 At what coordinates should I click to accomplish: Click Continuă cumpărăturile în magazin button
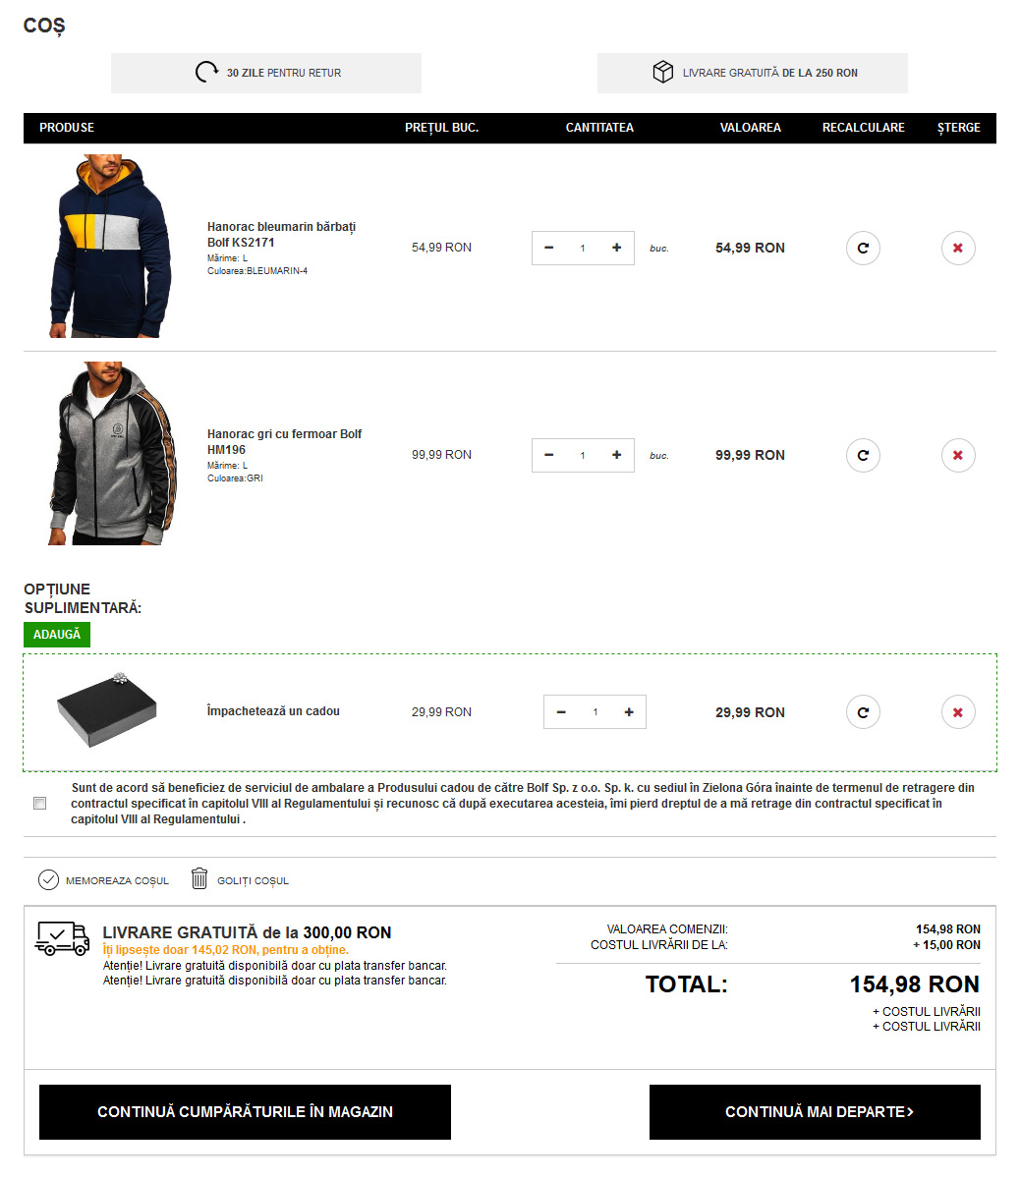pos(245,1112)
